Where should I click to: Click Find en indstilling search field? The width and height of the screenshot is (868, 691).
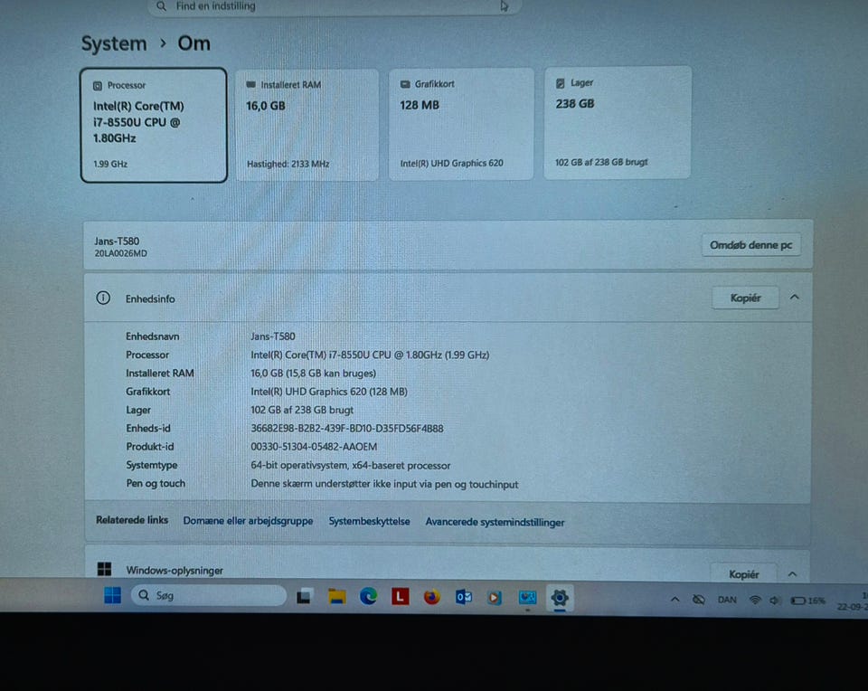click(x=335, y=6)
